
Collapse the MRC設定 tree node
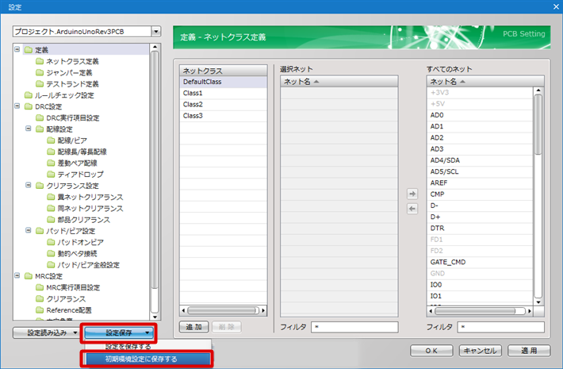(x=17, y=275)
